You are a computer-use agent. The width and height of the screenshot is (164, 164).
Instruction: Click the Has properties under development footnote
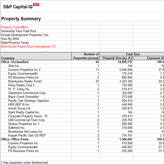24,162
